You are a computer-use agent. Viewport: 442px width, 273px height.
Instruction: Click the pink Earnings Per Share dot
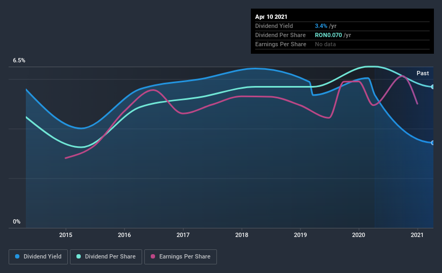(x=153, y=256)
